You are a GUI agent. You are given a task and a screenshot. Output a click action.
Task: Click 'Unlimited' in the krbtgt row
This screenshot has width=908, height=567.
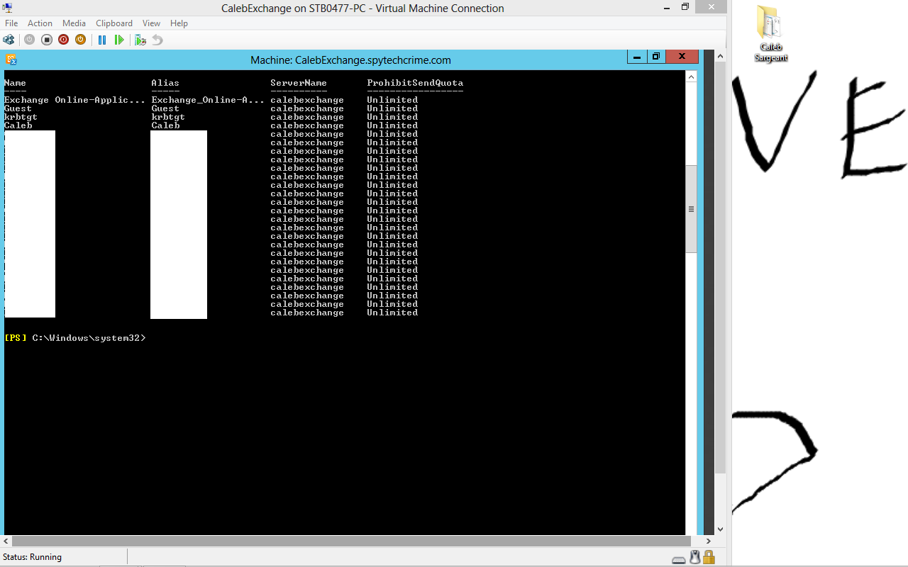coord(392,117)
